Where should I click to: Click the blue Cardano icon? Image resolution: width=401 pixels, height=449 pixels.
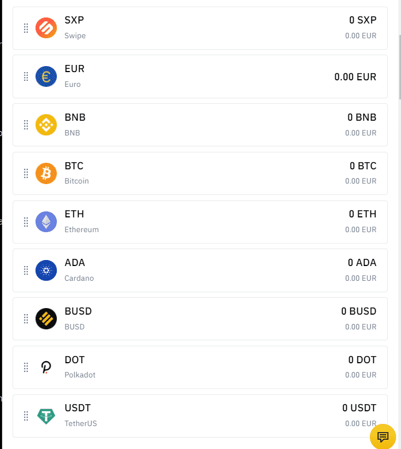(46, 270)
